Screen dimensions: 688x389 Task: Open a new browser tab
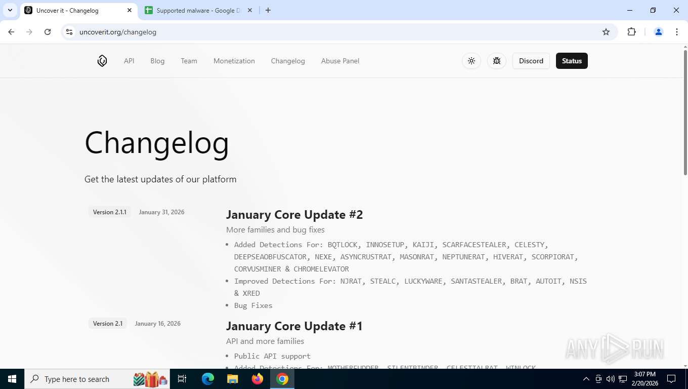[x=268, y=10]
